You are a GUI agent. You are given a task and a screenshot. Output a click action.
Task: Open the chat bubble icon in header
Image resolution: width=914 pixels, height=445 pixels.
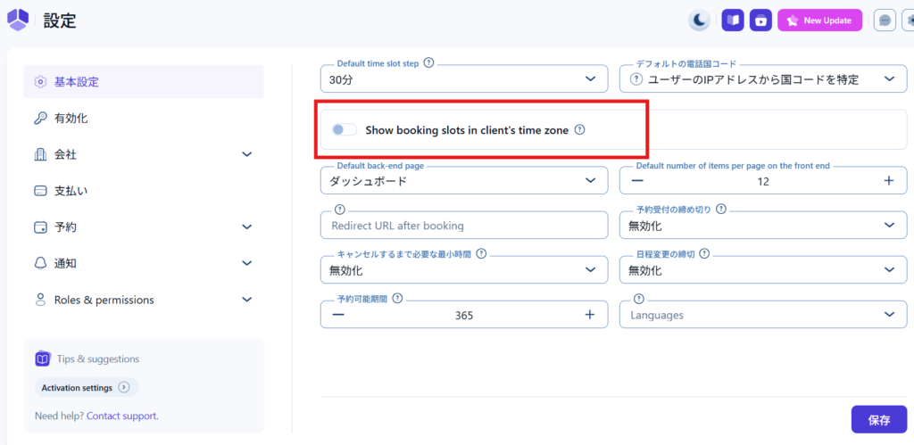pos(885,20)
